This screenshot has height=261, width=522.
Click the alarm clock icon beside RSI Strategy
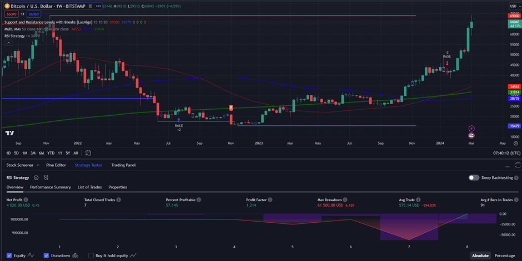pyautogui.click(x=46, y=178)
